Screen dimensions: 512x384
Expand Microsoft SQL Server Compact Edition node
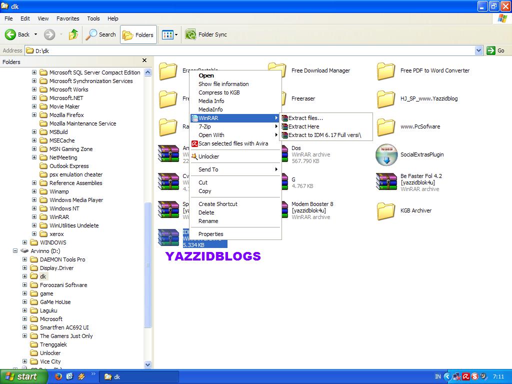34,72
